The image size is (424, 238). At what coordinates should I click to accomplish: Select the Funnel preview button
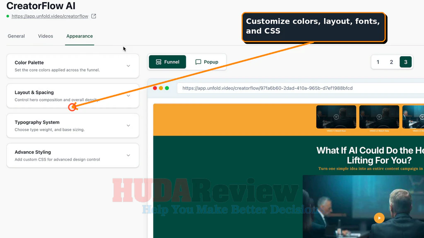click(167, 62)
